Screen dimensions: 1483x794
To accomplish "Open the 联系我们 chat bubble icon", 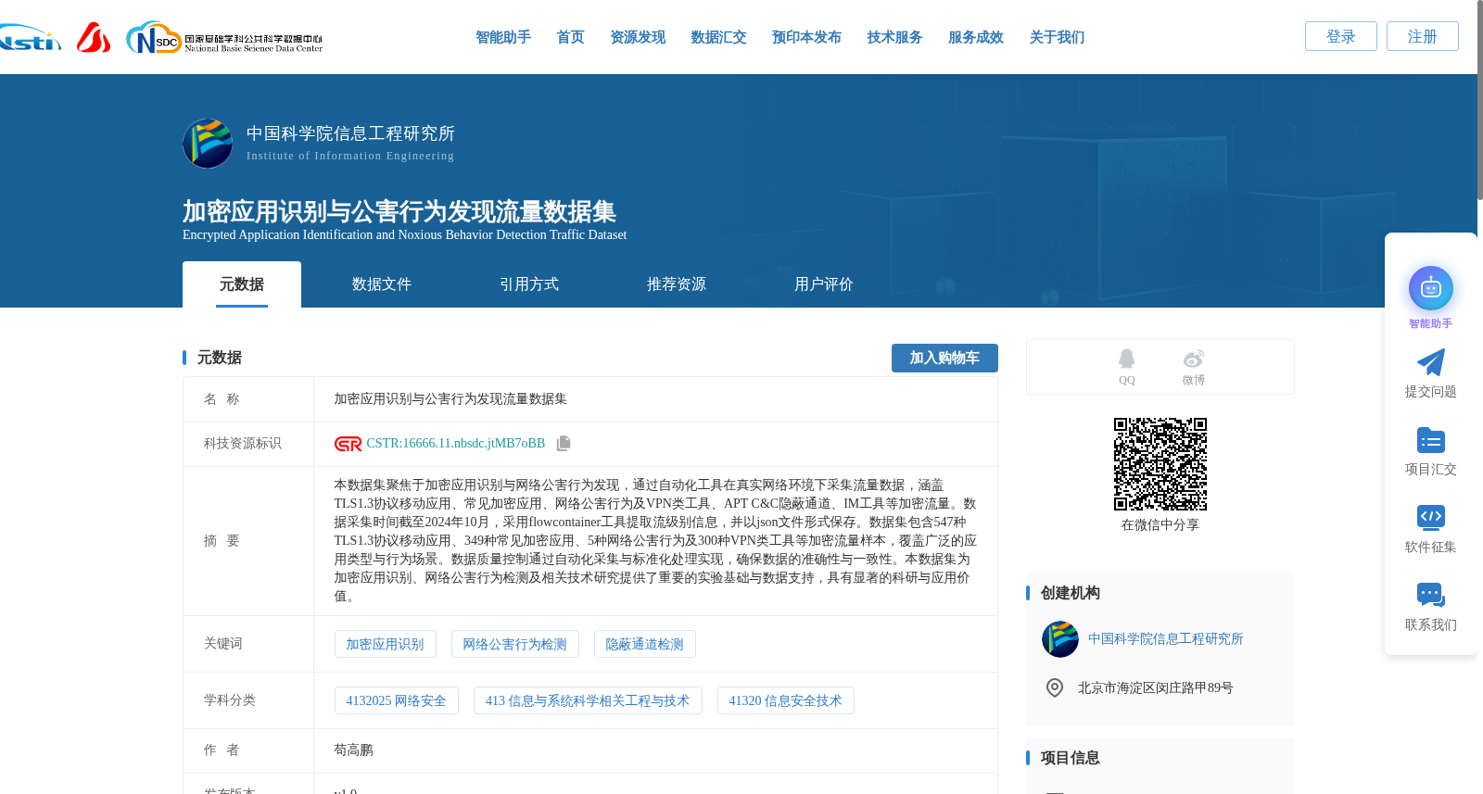I will 1430,595.
